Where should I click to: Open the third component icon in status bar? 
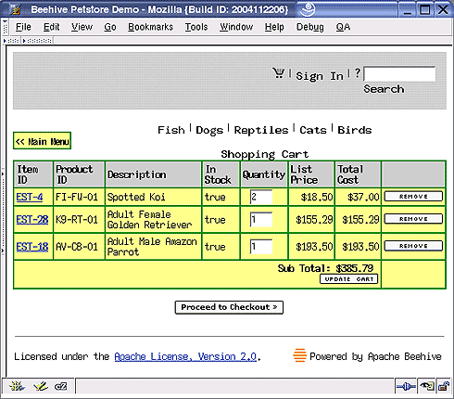click(x=61, y=386)
